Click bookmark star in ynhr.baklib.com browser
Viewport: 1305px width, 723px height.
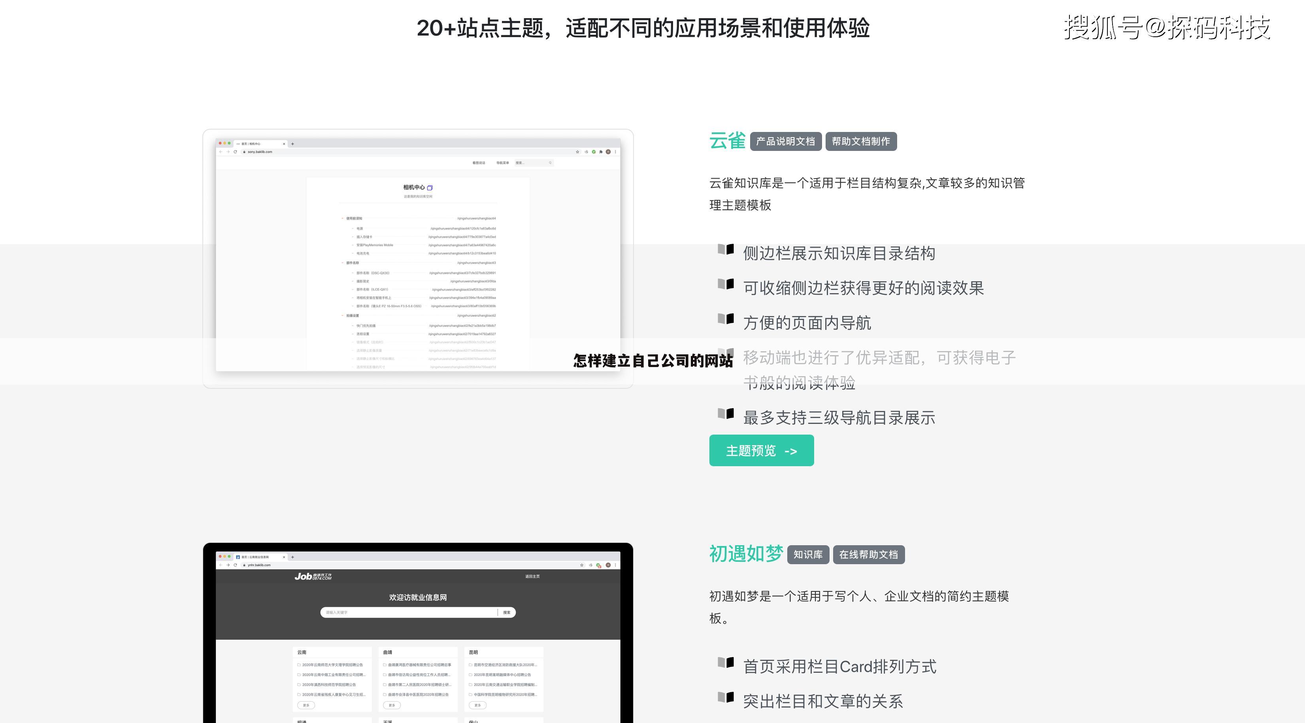pos(582,565)
